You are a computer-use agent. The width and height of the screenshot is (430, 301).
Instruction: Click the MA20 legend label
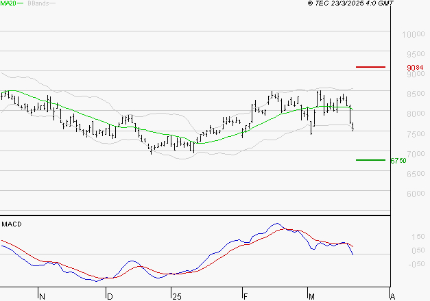click(x=9, y=4)
